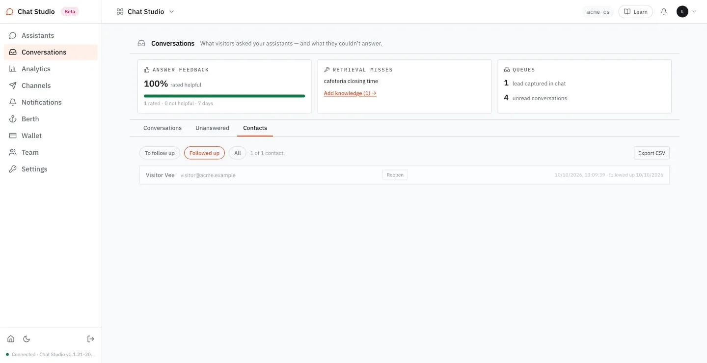Select the To follow up filter
707x363 pixels.
click(x=160, y=153)
